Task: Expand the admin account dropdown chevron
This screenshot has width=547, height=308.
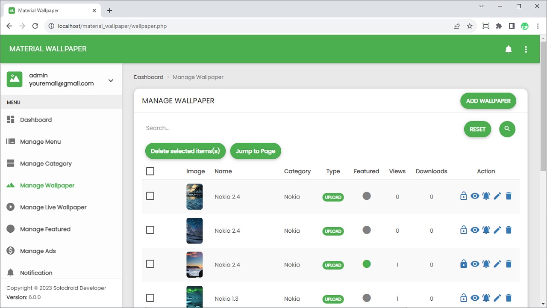Action: [x=111, y=80]
